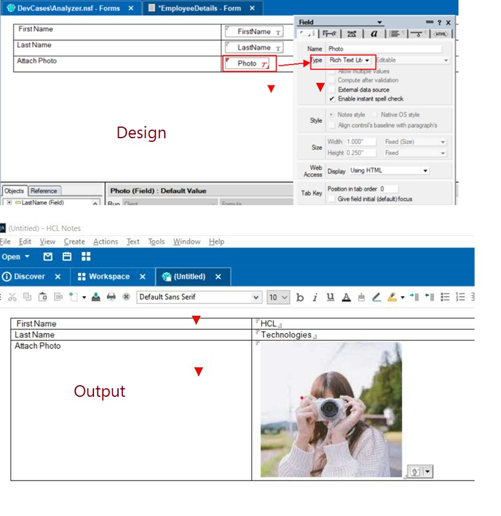This screenshot has width=501, height=516.
Task: Click the Bold formatting icon
Action: tap(300, 297)
